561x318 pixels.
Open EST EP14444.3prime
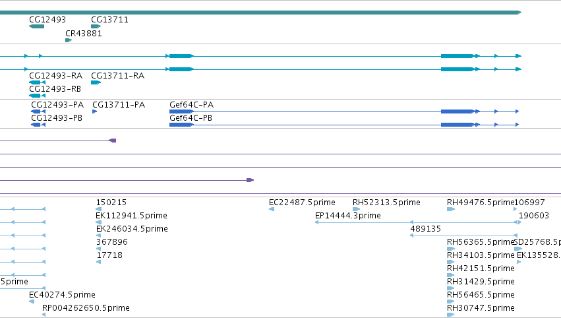pos(348,216)
